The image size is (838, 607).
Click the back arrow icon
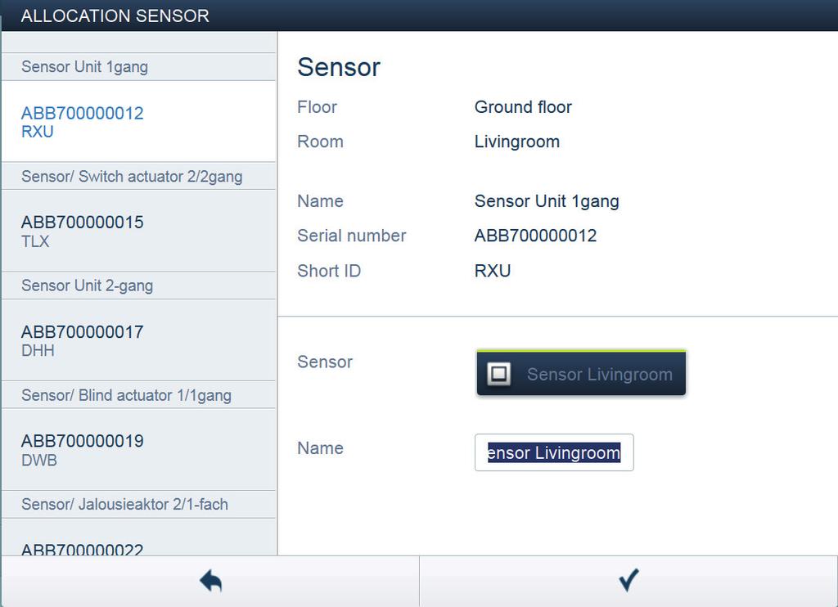point(210,581)
